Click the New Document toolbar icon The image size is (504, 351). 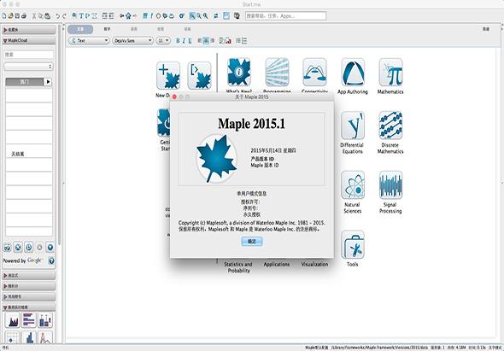[4, 15]
